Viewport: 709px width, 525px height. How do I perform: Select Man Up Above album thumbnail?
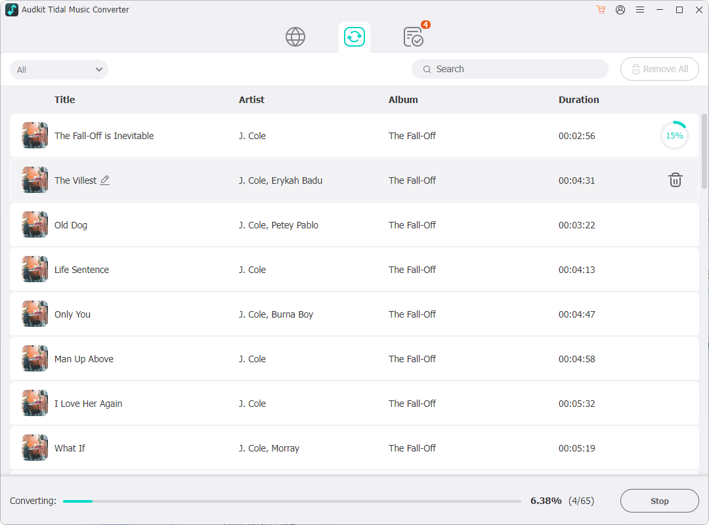35,358
